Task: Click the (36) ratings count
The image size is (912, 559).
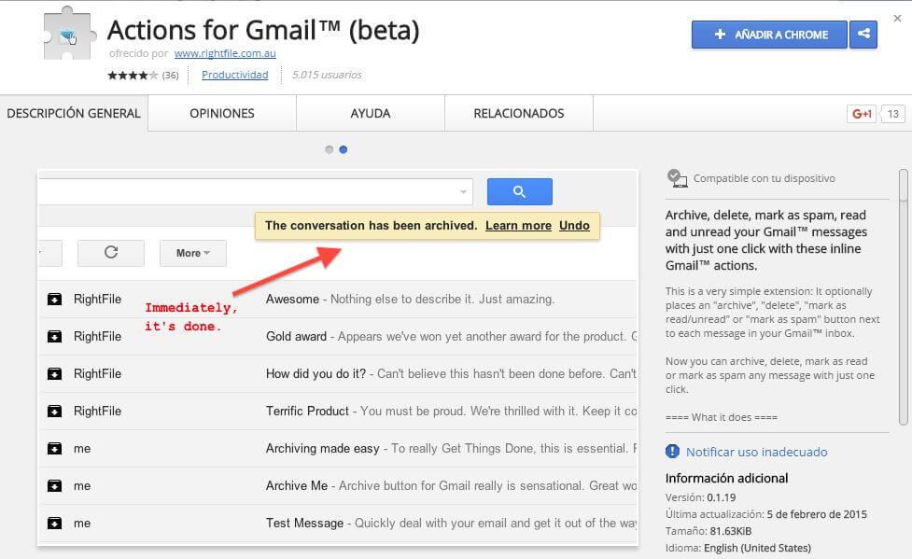Action: click(171, 75)
